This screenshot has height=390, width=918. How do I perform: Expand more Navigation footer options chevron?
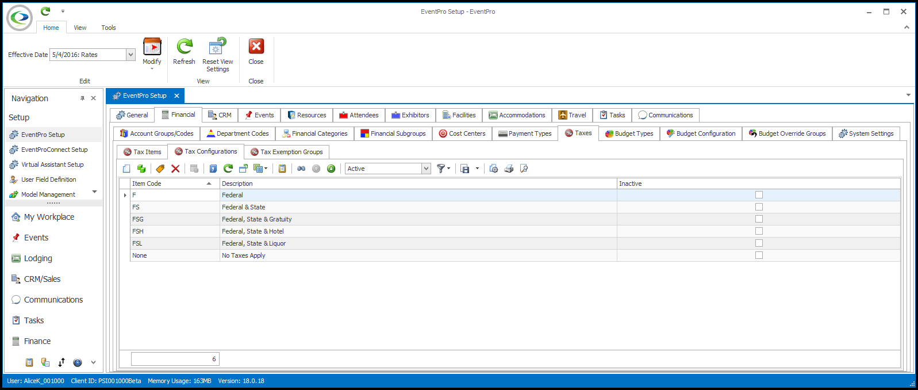point(93,362)
